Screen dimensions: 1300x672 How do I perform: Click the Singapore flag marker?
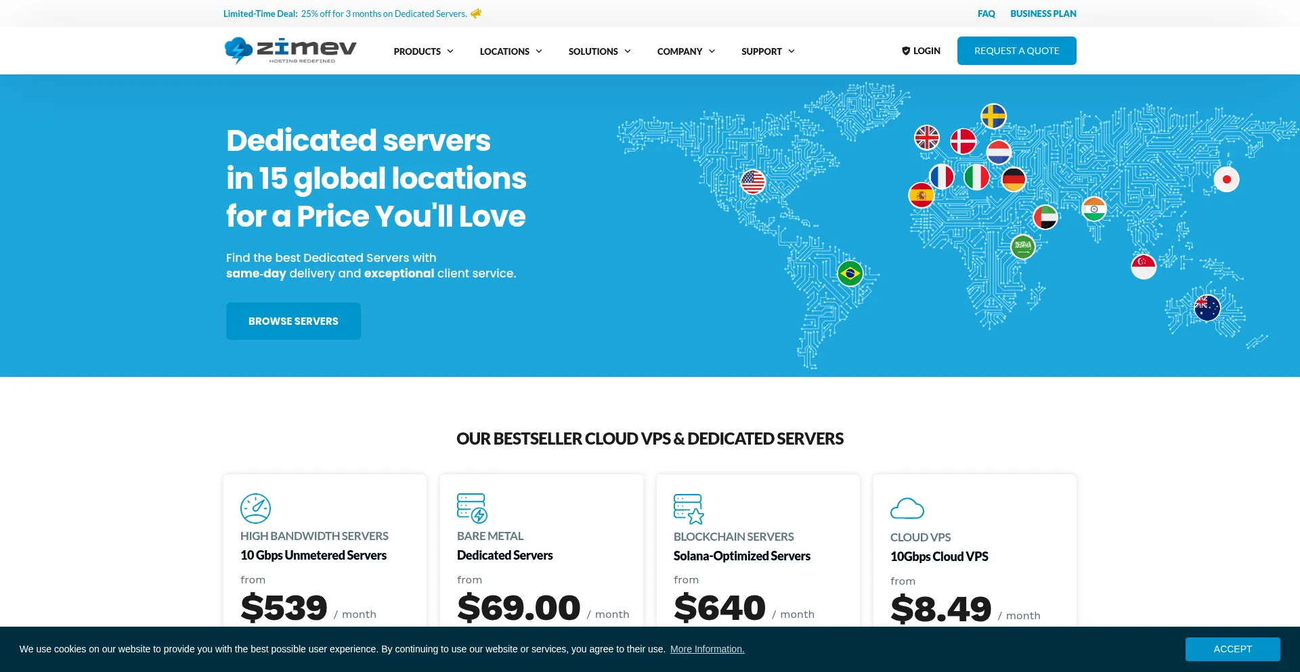(1144, 267)
